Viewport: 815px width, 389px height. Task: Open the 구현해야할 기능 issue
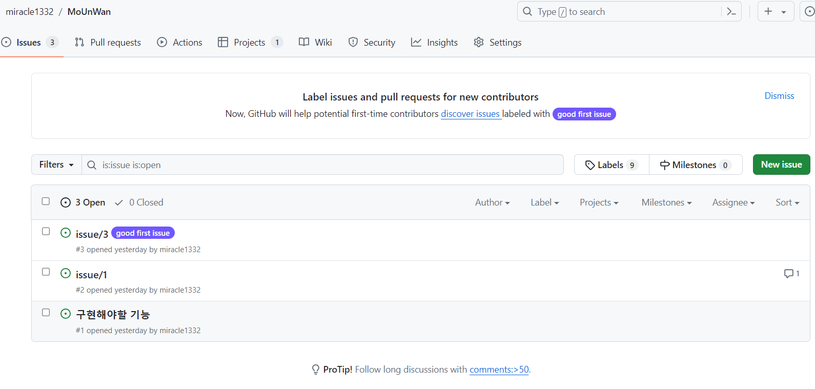coord(113,315)
